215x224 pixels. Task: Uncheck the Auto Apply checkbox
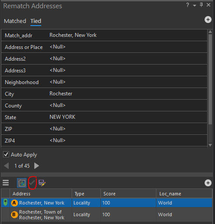coord(6,154)
